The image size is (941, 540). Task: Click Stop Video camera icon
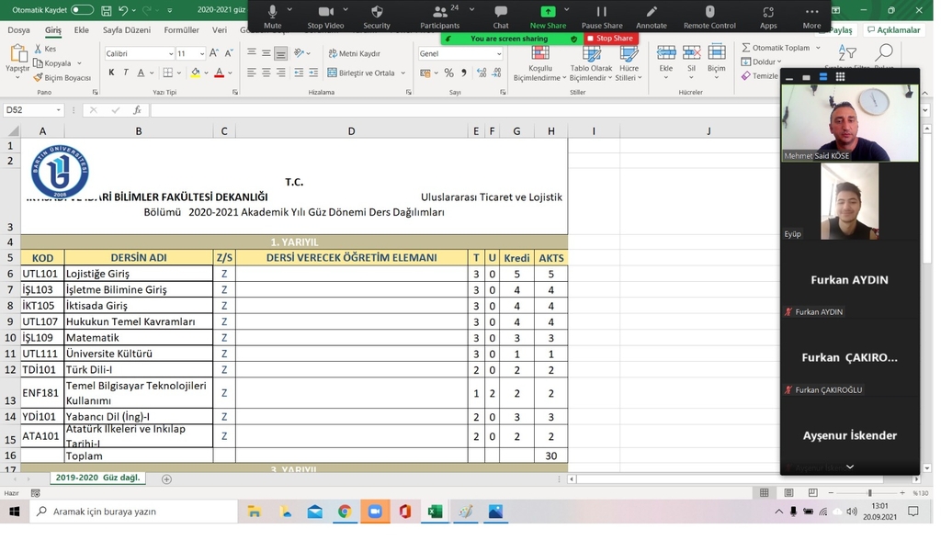pyautogui.click(x=325, y=11)
